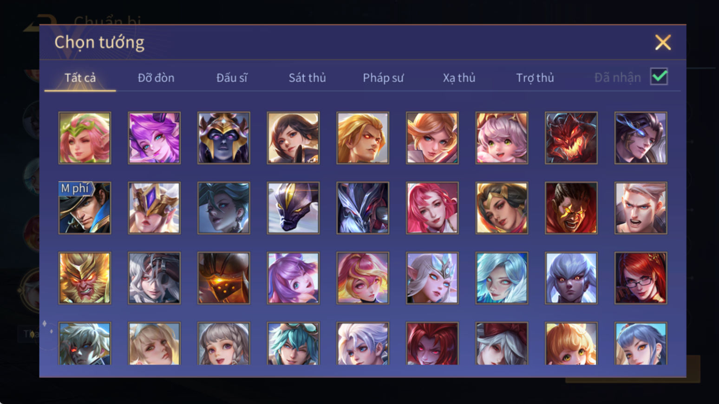Choose the blonde male hero with red eyes

(x=363, y=138)
